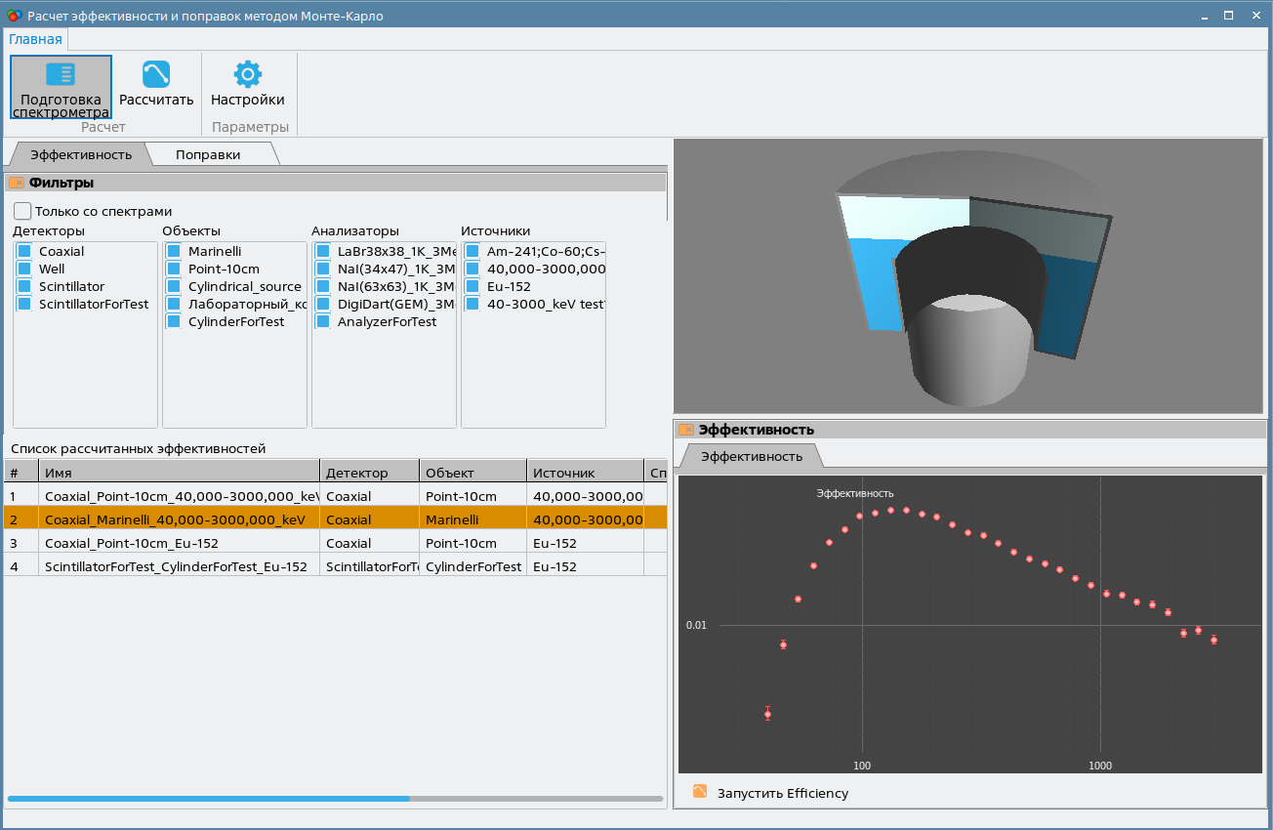Toggle the Только со спектрами checkbox

[22, 211]
